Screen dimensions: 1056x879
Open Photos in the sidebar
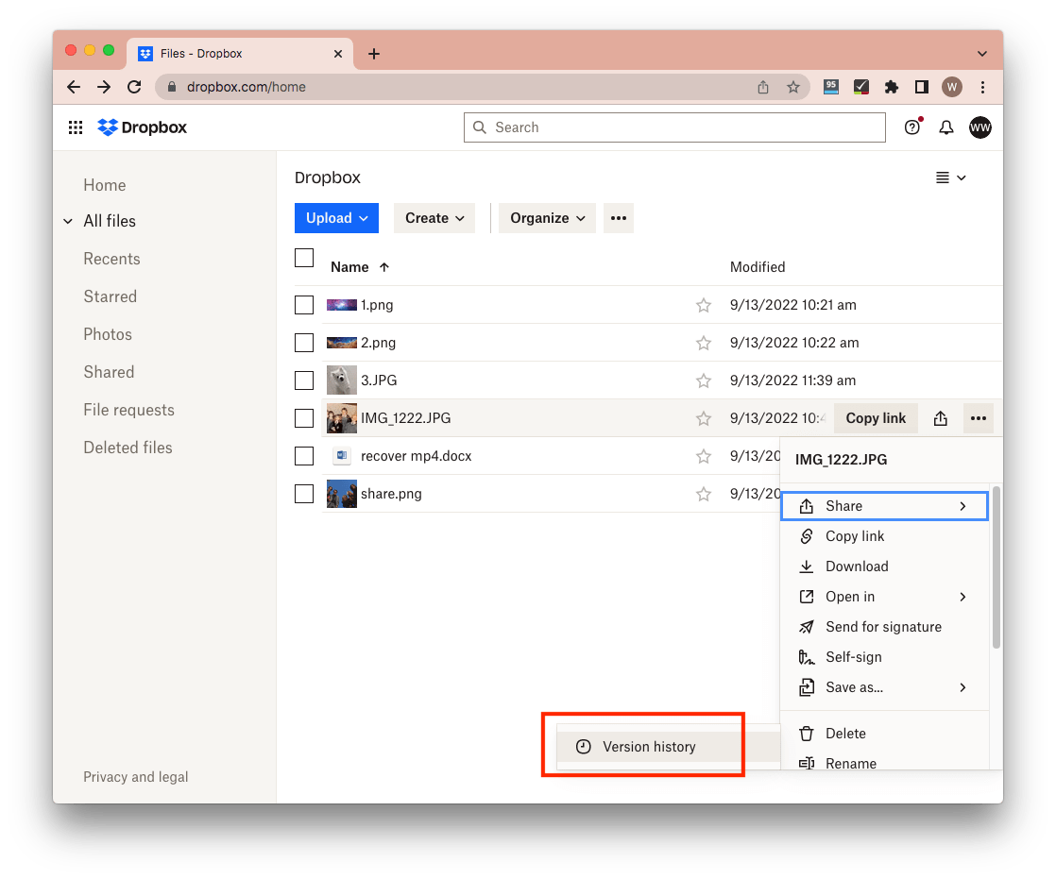108,334
